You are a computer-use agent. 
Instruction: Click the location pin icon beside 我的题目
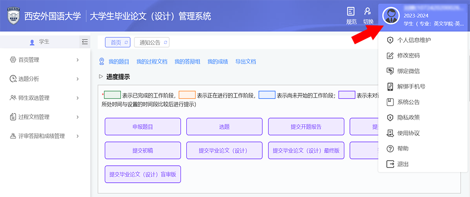(x=102, y=62)
